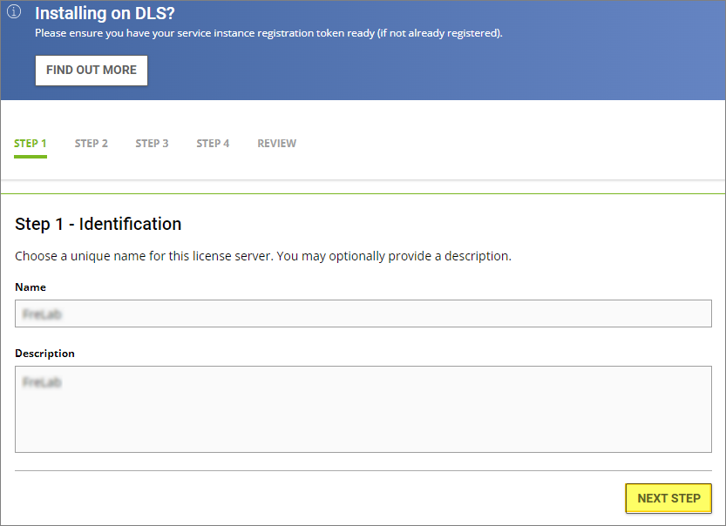Click inside the Description text area
Screen dimensions: 726x526
363,409
